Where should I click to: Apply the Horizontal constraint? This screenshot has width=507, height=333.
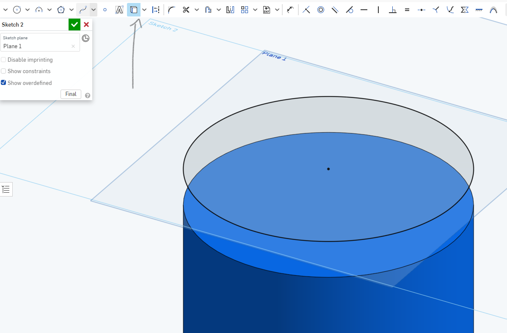point(364,10)
